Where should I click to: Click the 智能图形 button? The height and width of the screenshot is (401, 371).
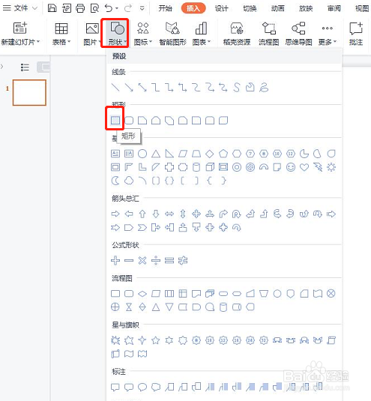pyautogui.click(x=172, y=34)
